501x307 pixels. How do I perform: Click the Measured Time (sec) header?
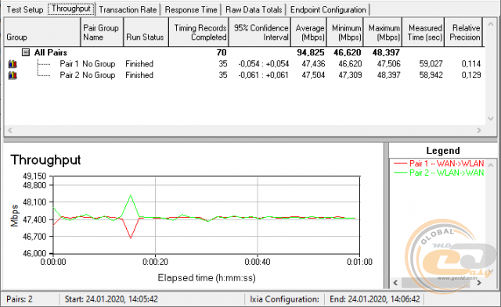click(x=424, y=32)
